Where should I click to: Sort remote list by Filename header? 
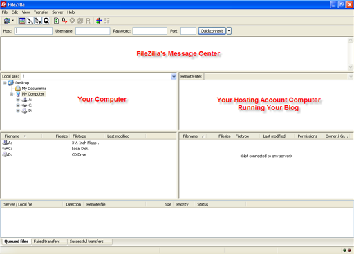(193, 136)
